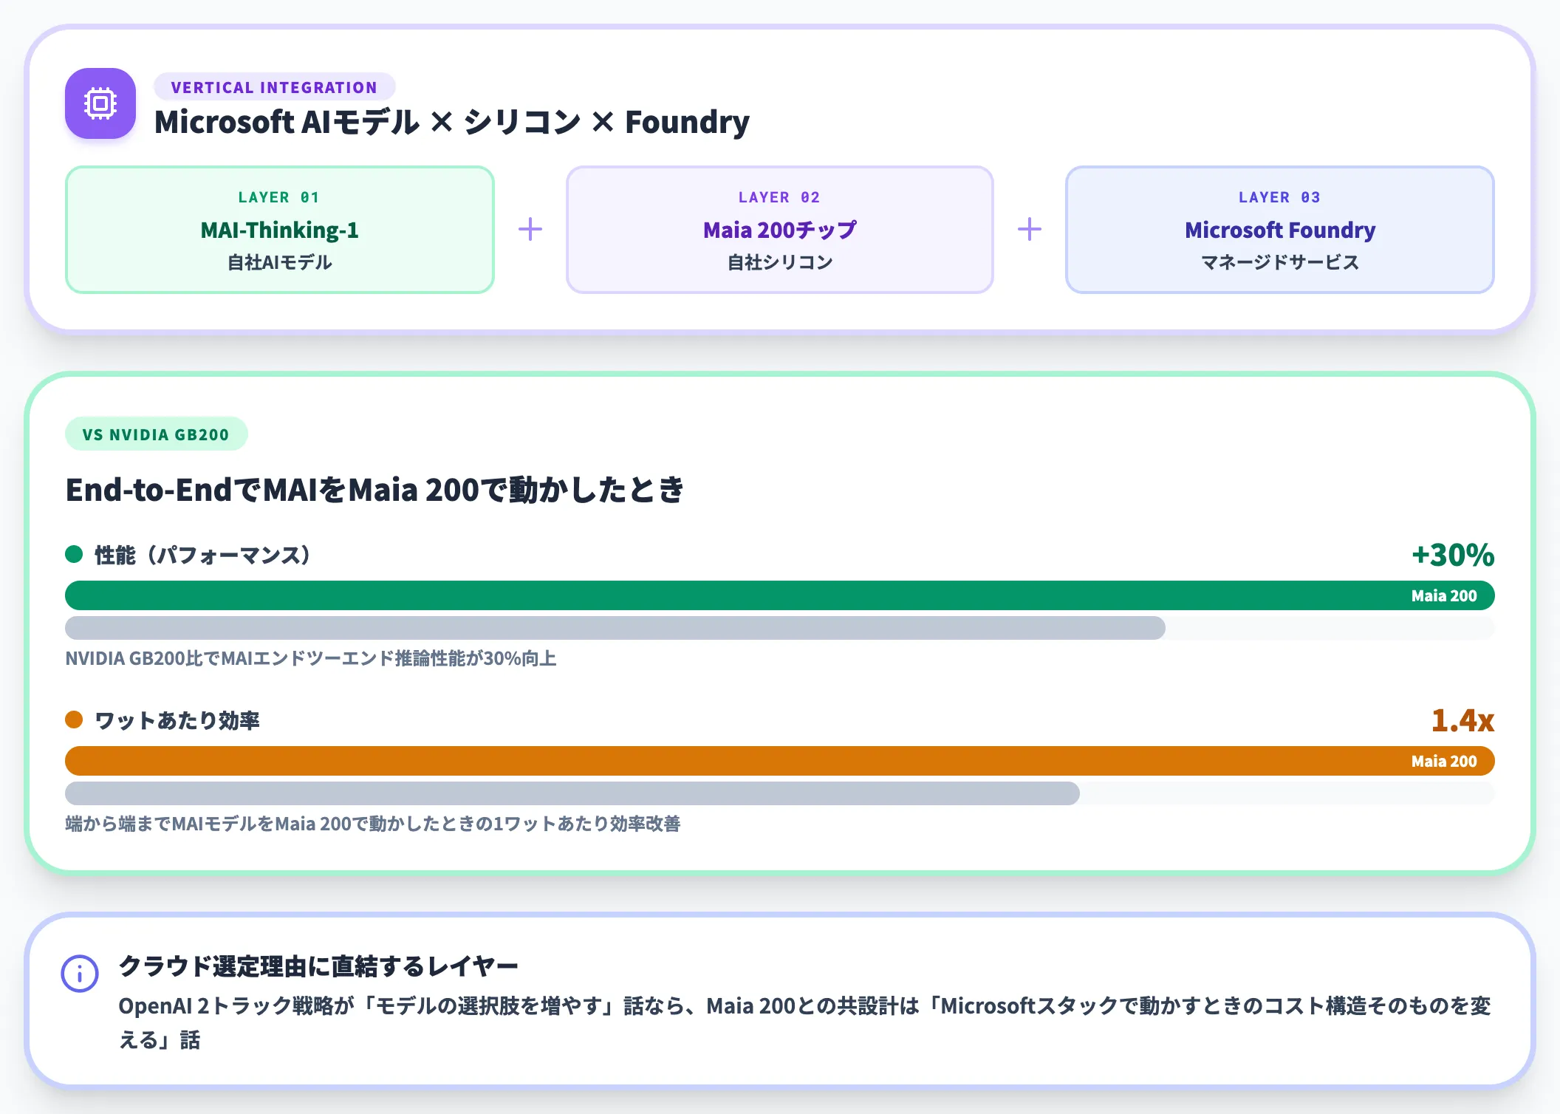
Task: Select the VERTICAL INTEGRATION badge
Action: (x=274, y=87)
